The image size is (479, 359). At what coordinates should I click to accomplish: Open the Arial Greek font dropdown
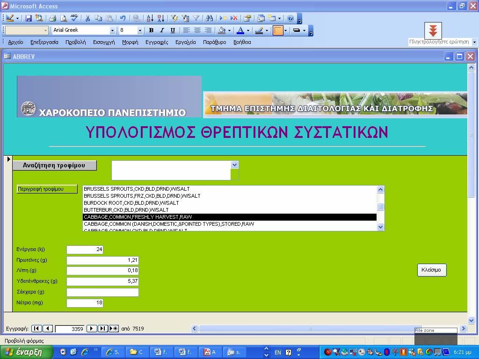coord(112,30)
